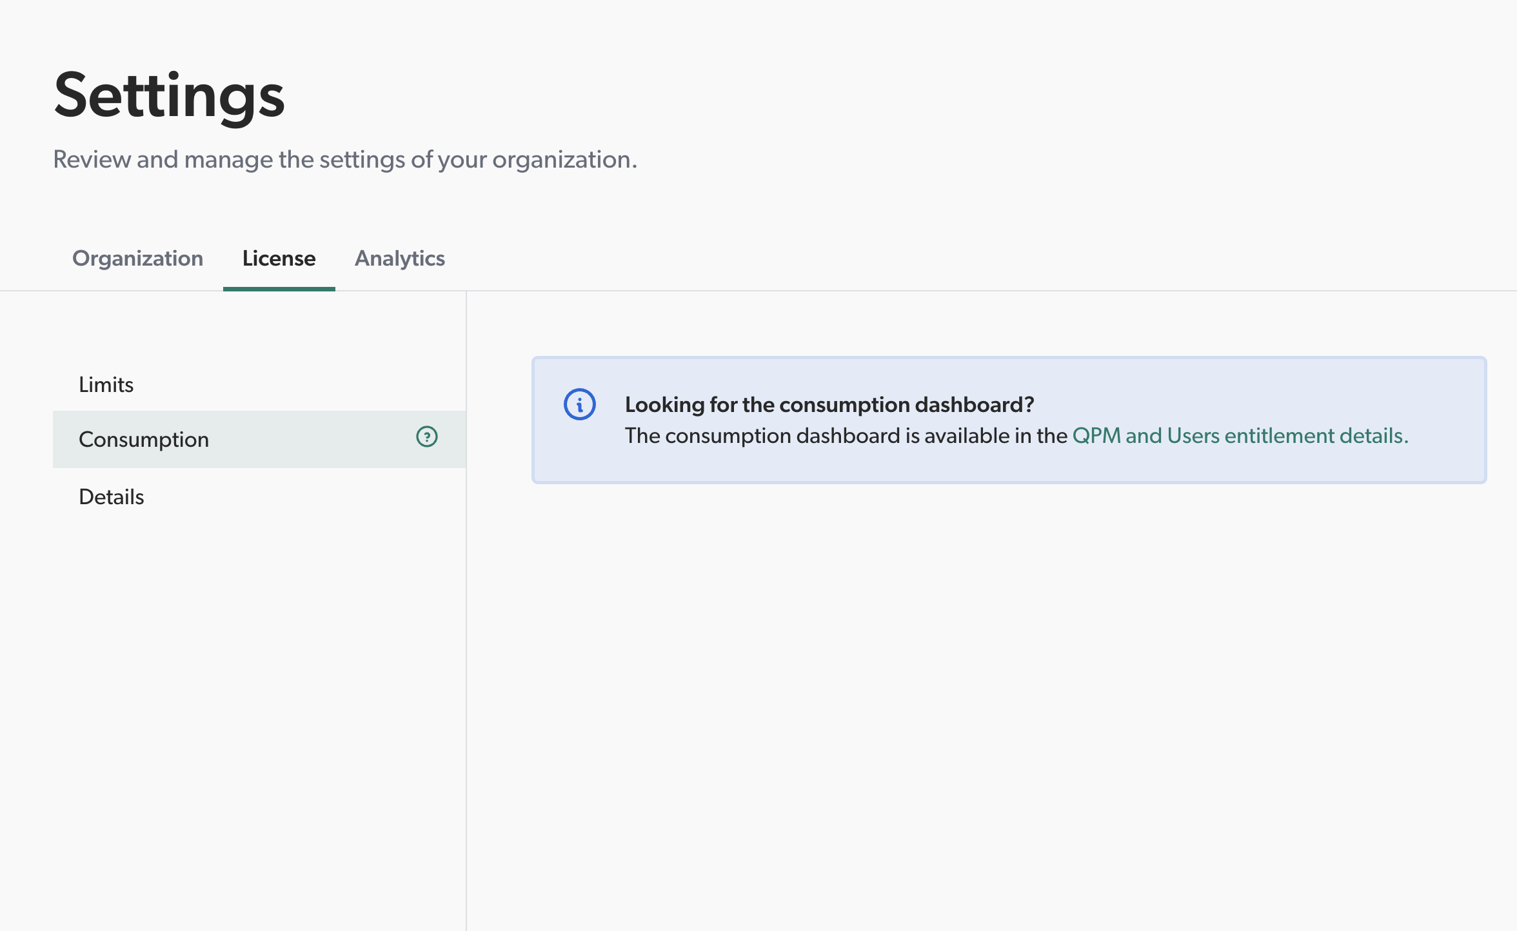Choose the Consumption sidebar item
Image resolution: width=1517 pixels, height=931 pixels.
tap(259, 439)
